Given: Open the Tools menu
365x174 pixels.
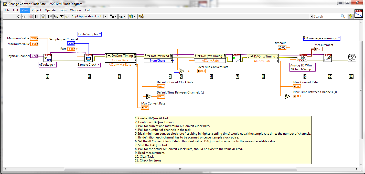Looking at the screenshot, I should 63,10.
